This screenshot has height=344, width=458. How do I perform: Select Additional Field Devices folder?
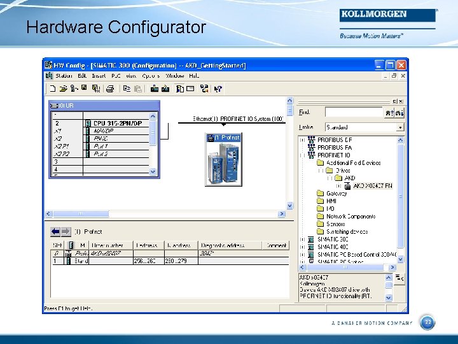(354, 162)
